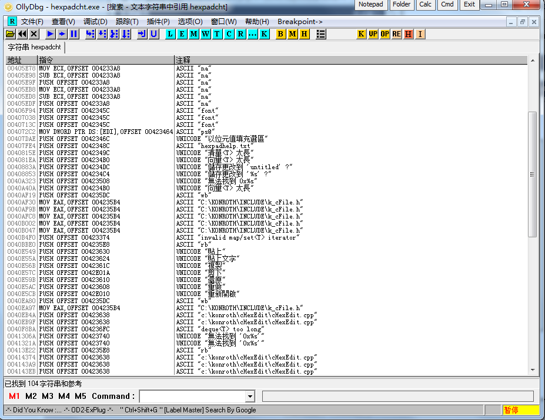This screenshot has height=420, width=545.
Task: Open Memory map with cyan M icon
Action: (x=193, y=34)
